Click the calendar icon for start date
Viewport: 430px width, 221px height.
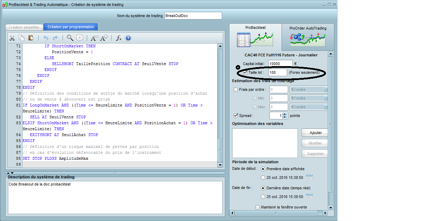(309, 177)
